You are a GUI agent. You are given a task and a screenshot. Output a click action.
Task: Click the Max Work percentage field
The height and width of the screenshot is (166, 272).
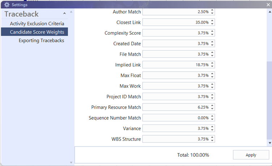tap(176, 86)
